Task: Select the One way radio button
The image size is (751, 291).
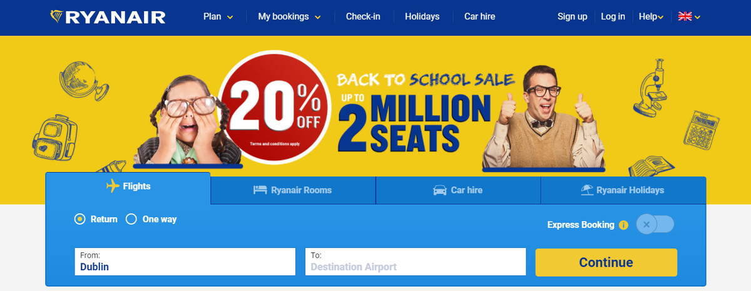Action: point(131,219)
